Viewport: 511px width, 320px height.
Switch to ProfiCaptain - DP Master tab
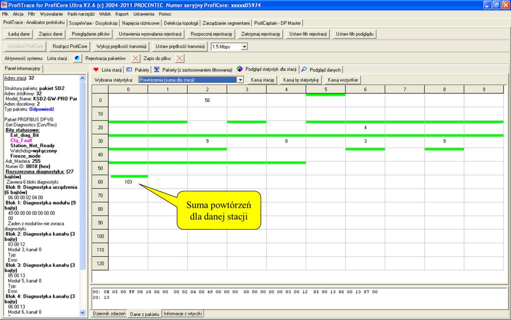point(277,23)
